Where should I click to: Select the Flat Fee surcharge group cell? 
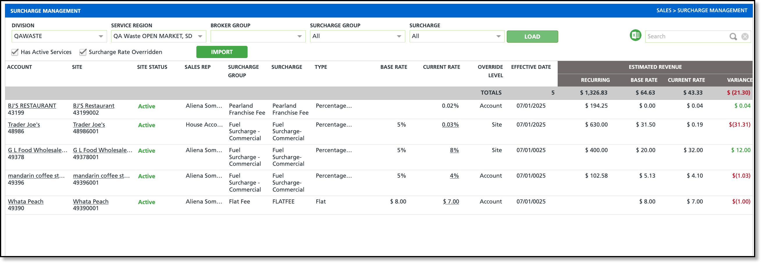click(x=239, y=202)
